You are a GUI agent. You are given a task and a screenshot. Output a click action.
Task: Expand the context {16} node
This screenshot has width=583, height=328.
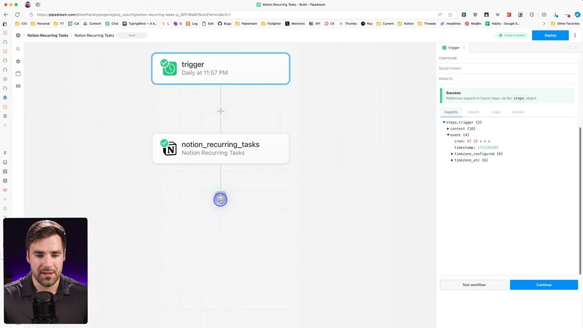pos(448,129)
